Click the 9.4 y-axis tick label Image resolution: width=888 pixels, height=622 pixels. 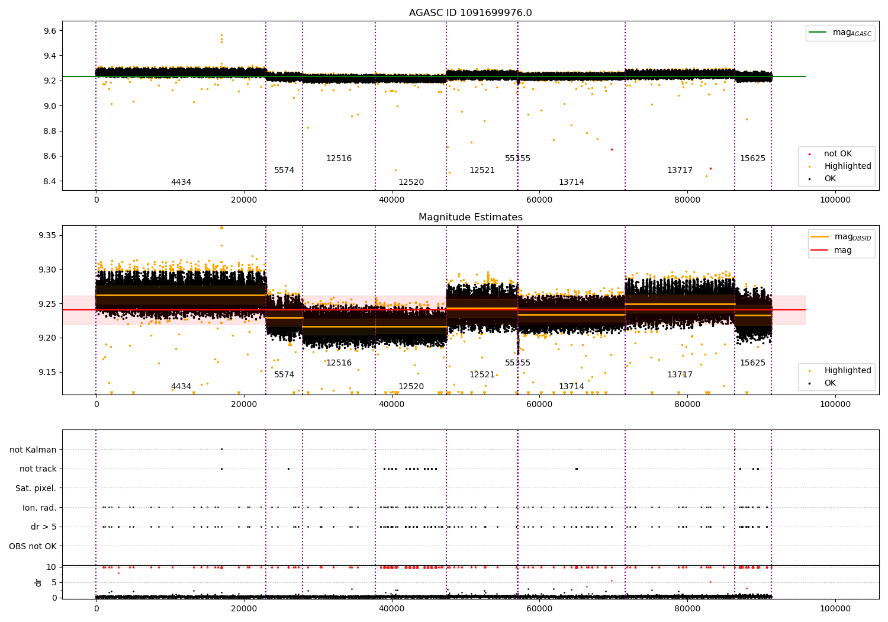coord(50,56)
